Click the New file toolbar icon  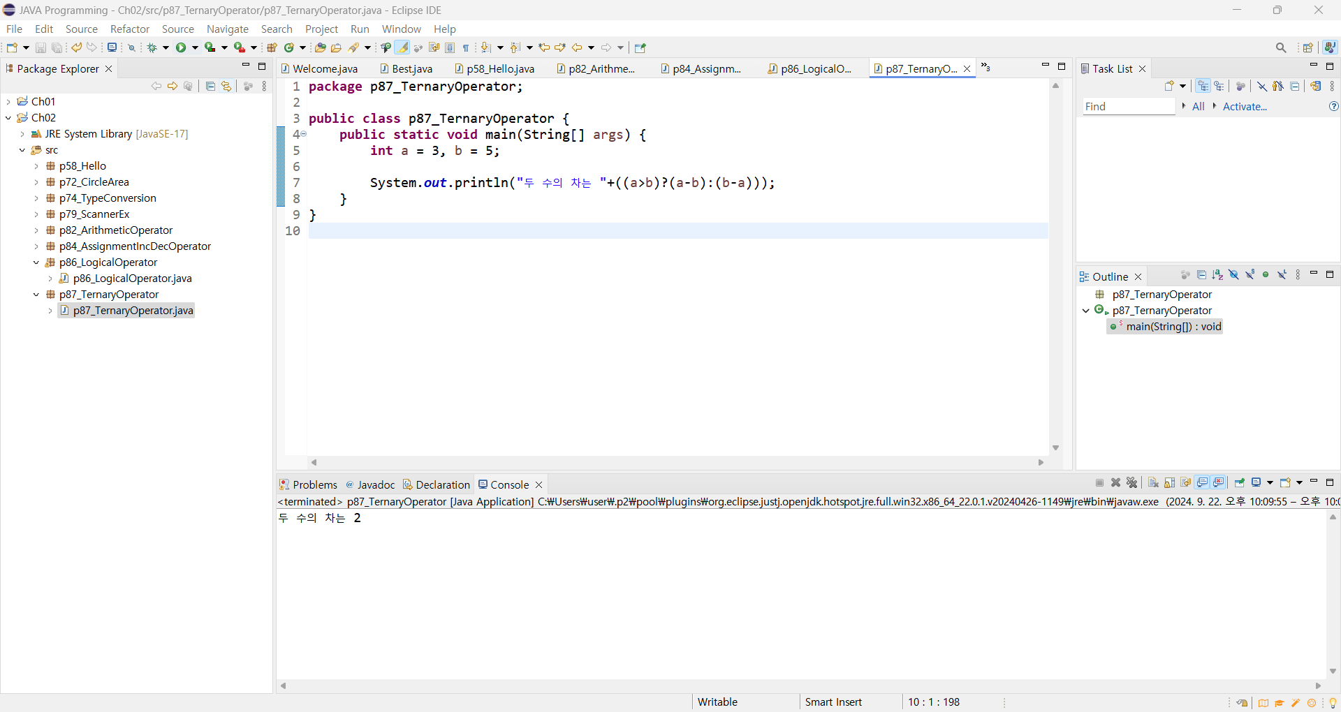[12, 47]
